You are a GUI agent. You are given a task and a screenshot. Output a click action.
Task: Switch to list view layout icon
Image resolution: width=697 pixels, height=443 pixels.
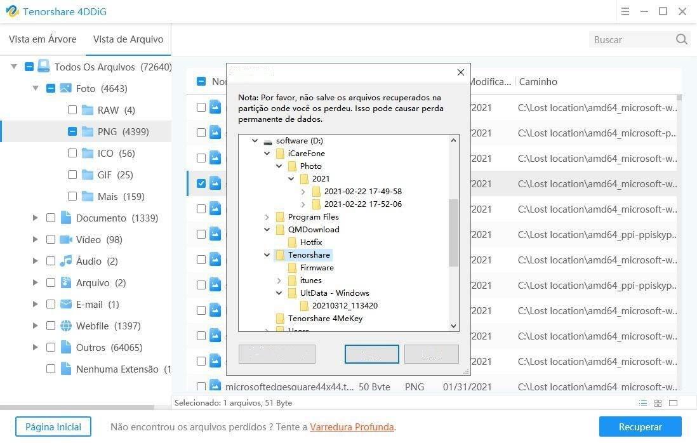pos(643,403)
